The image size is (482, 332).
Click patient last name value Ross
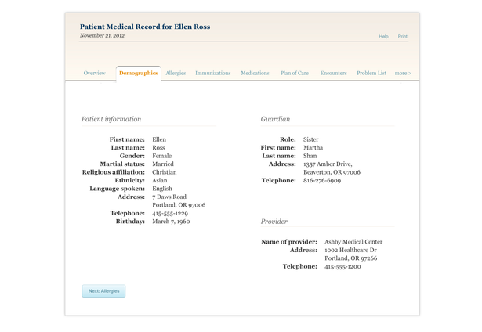click(158, 148)
